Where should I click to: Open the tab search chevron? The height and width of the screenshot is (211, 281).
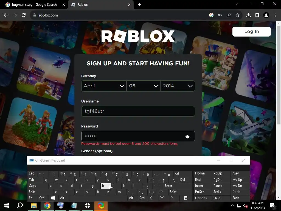pos(237,4)
